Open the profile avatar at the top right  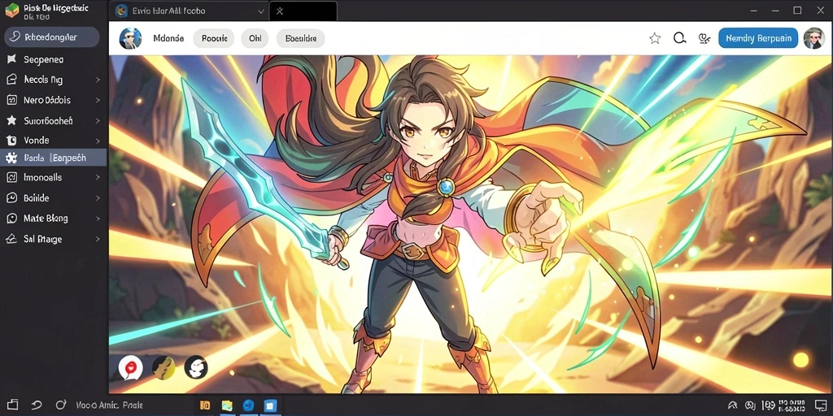[x=813, y=38]
